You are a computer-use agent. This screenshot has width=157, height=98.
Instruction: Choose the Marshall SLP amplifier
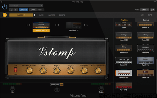(x=124, y=49)
